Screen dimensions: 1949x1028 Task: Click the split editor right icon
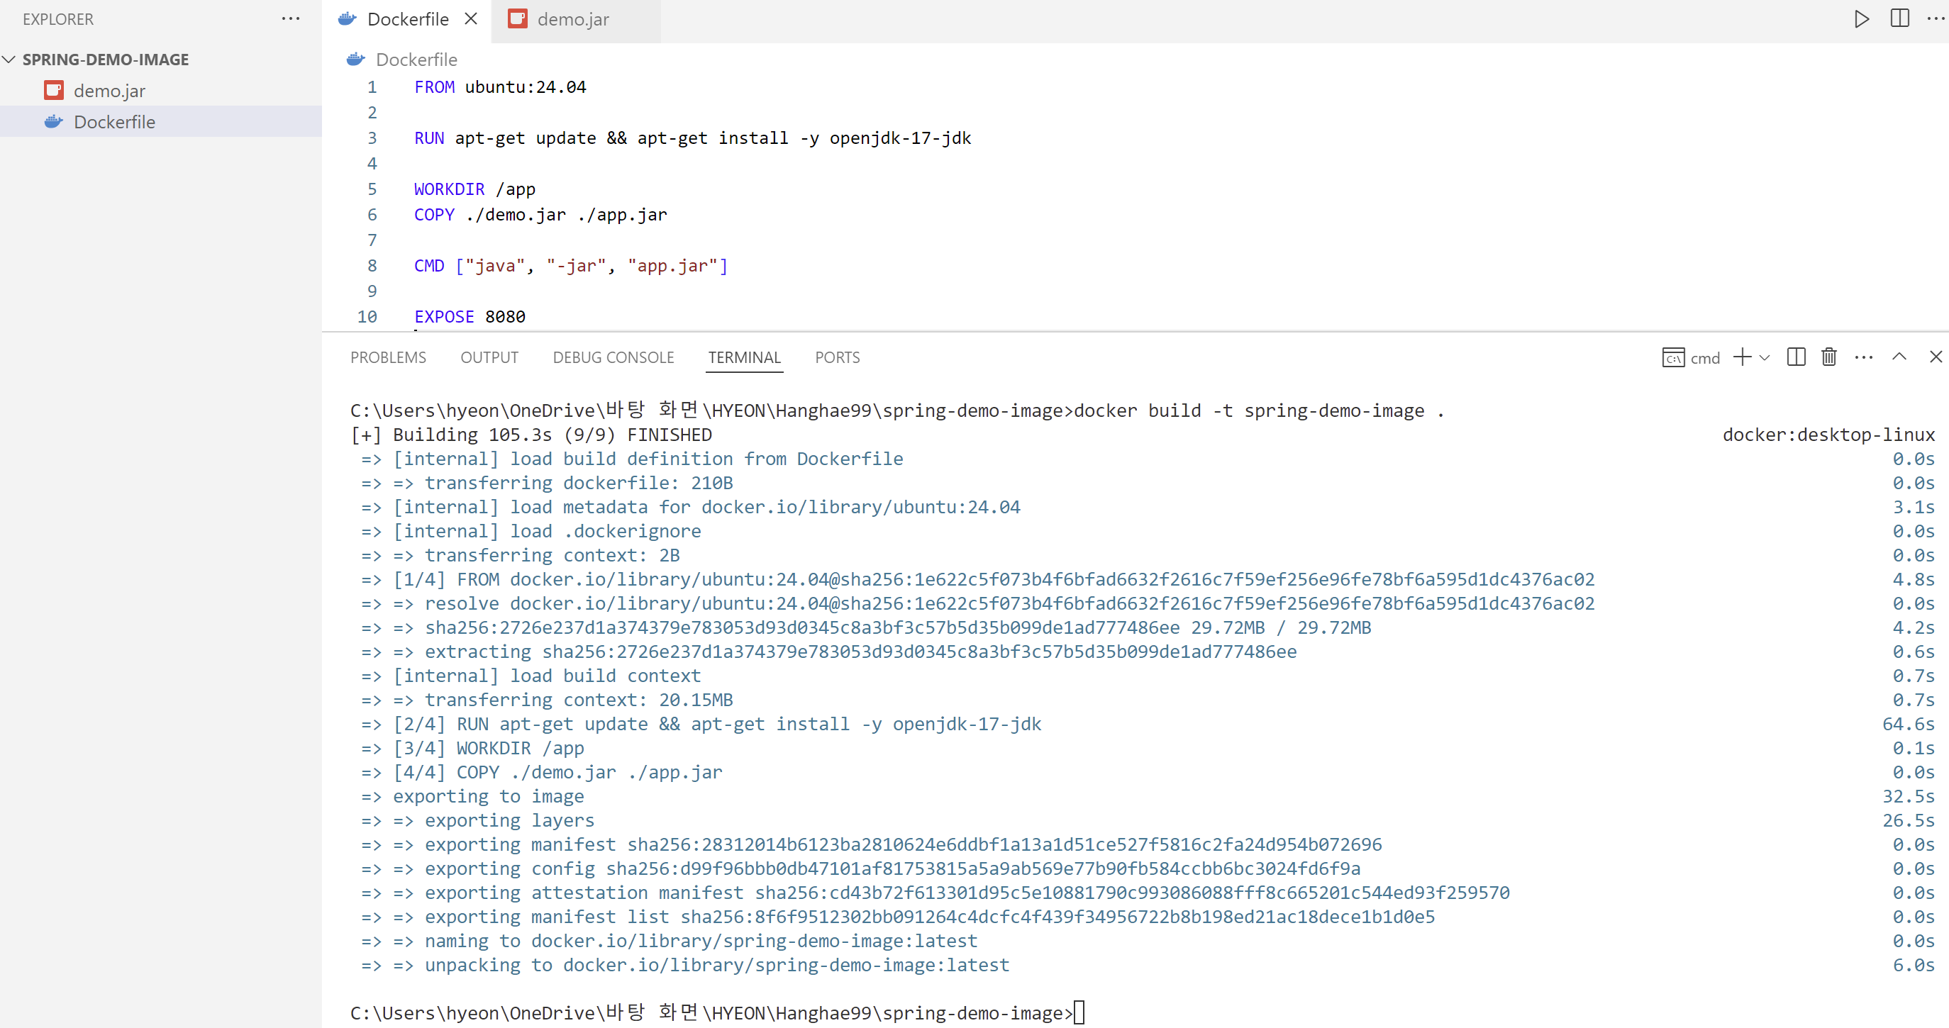1899,19
